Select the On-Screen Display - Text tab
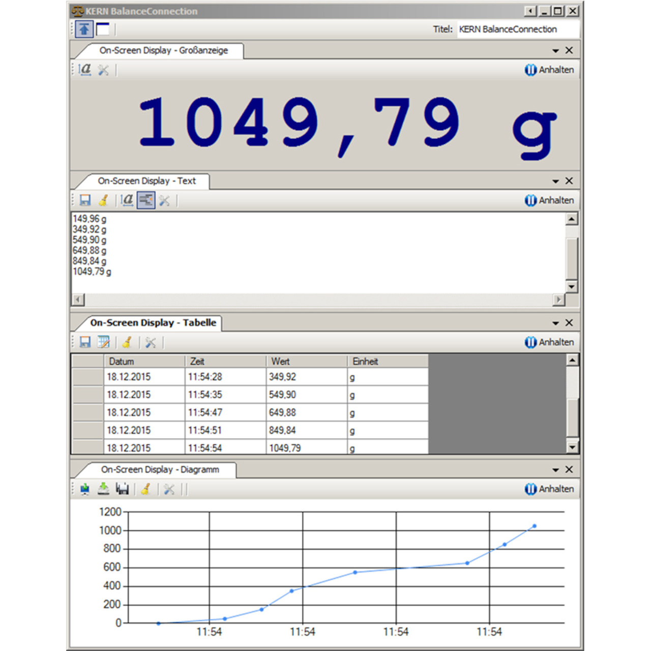The width and height of the screenshot is (651, 651). click(x=146, y=181)
